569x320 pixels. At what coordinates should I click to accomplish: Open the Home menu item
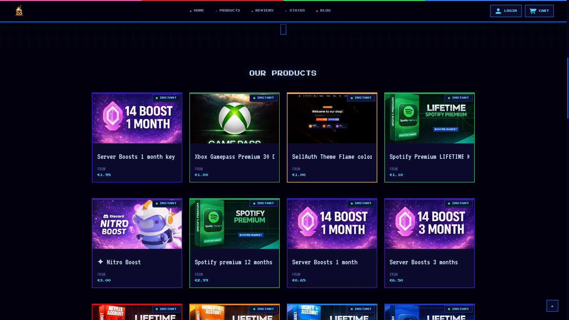(x=197, y=11)
